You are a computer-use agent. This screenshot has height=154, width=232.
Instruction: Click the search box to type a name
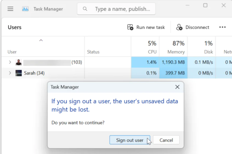[x=122, y=9]
